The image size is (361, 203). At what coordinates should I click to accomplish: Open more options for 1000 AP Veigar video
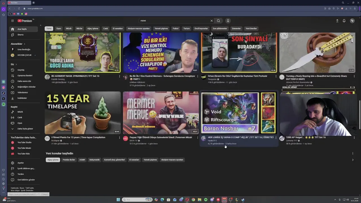pyautogui.click(x=354, y=138)
